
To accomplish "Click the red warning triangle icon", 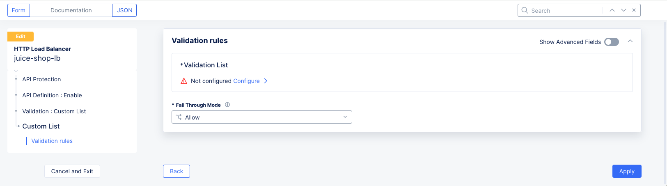I will (184, 81).
